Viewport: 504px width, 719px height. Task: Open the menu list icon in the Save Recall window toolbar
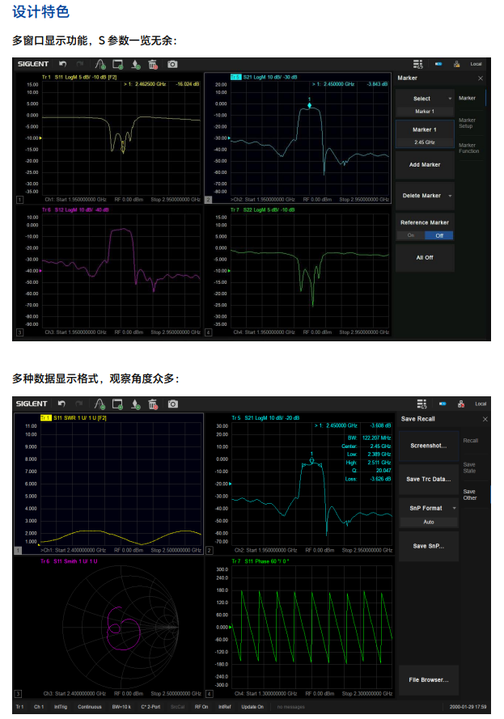421,404
